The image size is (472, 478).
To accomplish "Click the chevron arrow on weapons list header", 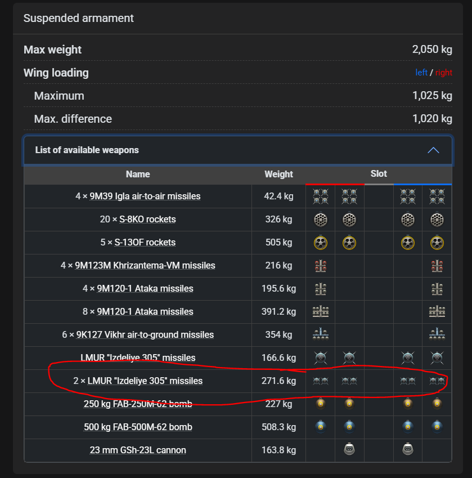I will coord(433,150).
